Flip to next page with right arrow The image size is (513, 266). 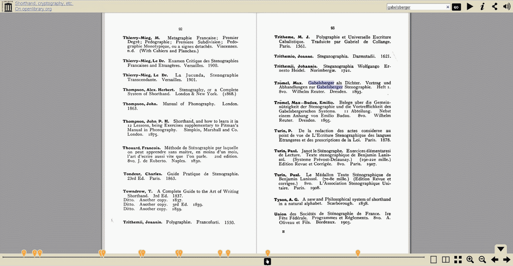[x=505, y=259]
